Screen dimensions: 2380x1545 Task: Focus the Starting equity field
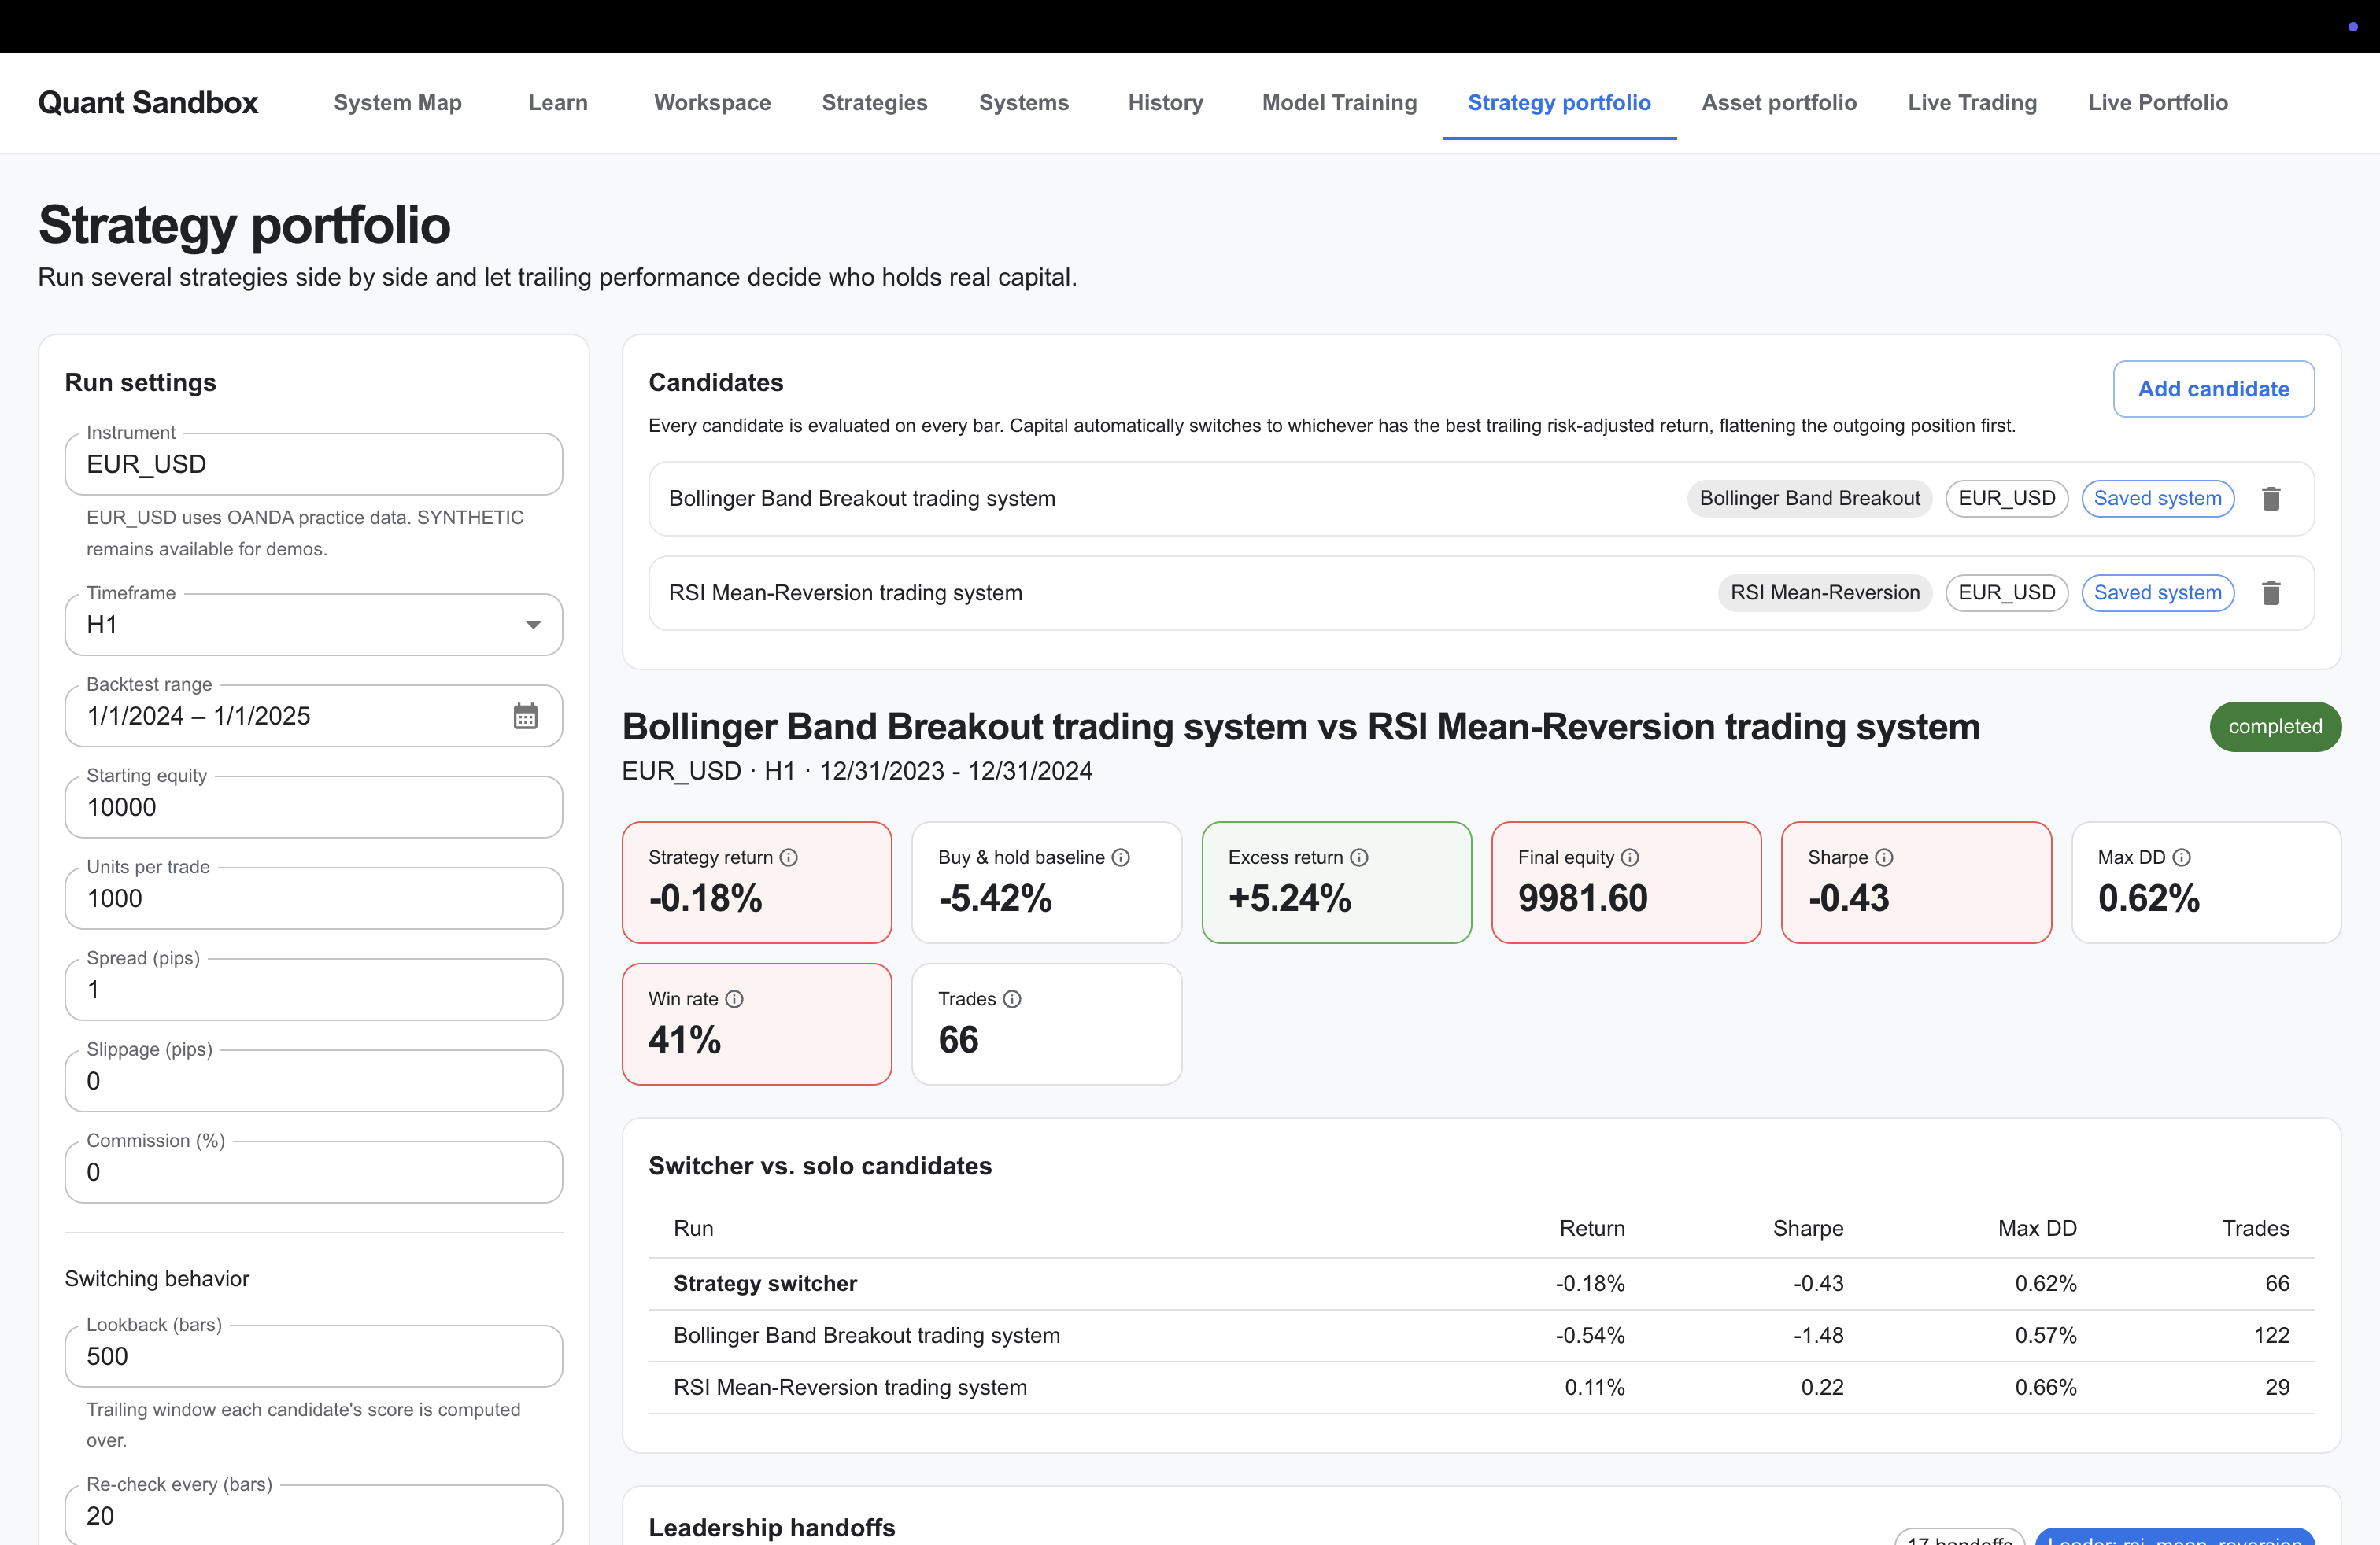314,807
